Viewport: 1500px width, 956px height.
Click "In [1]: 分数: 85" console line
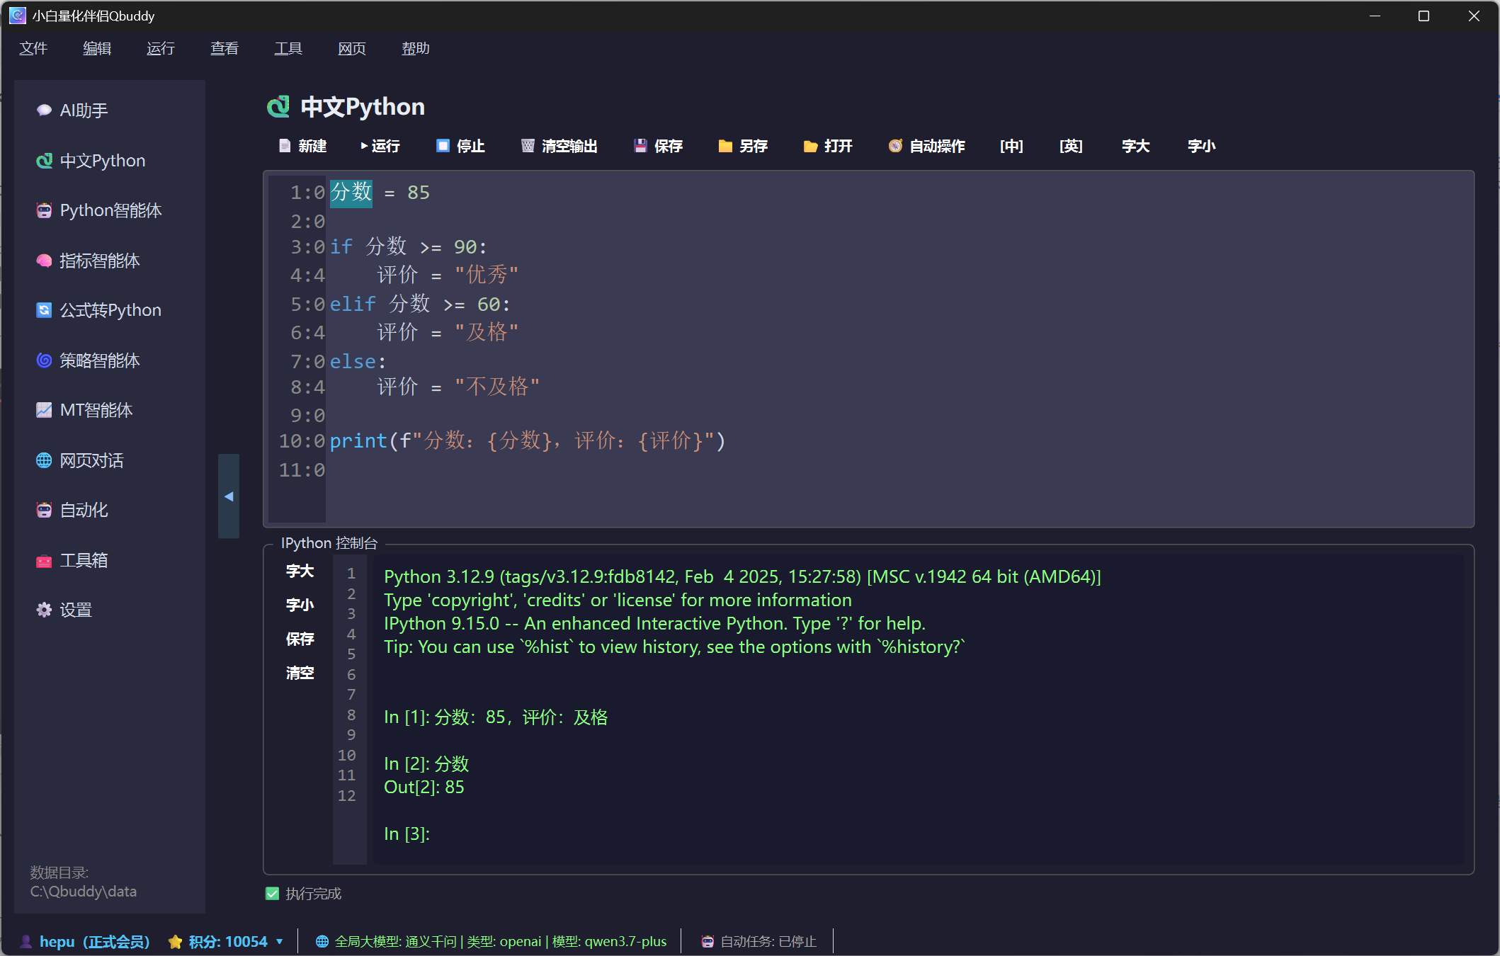pos(496,717)
